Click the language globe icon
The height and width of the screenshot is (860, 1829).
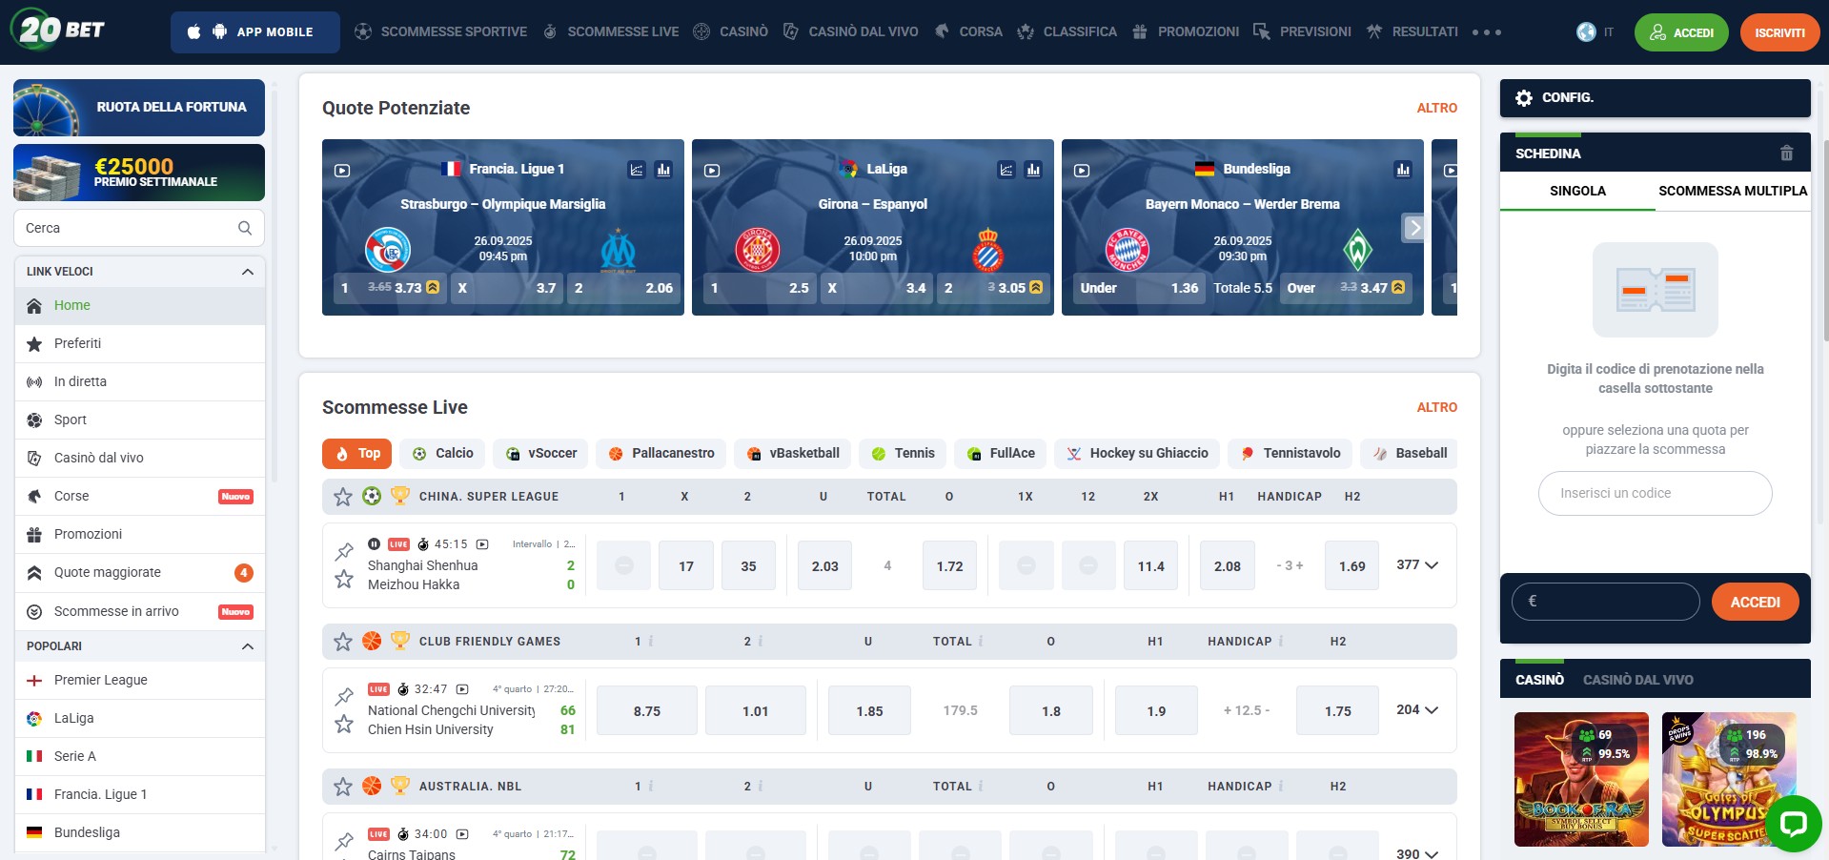pyautogui.click(x=1586, y=32)
